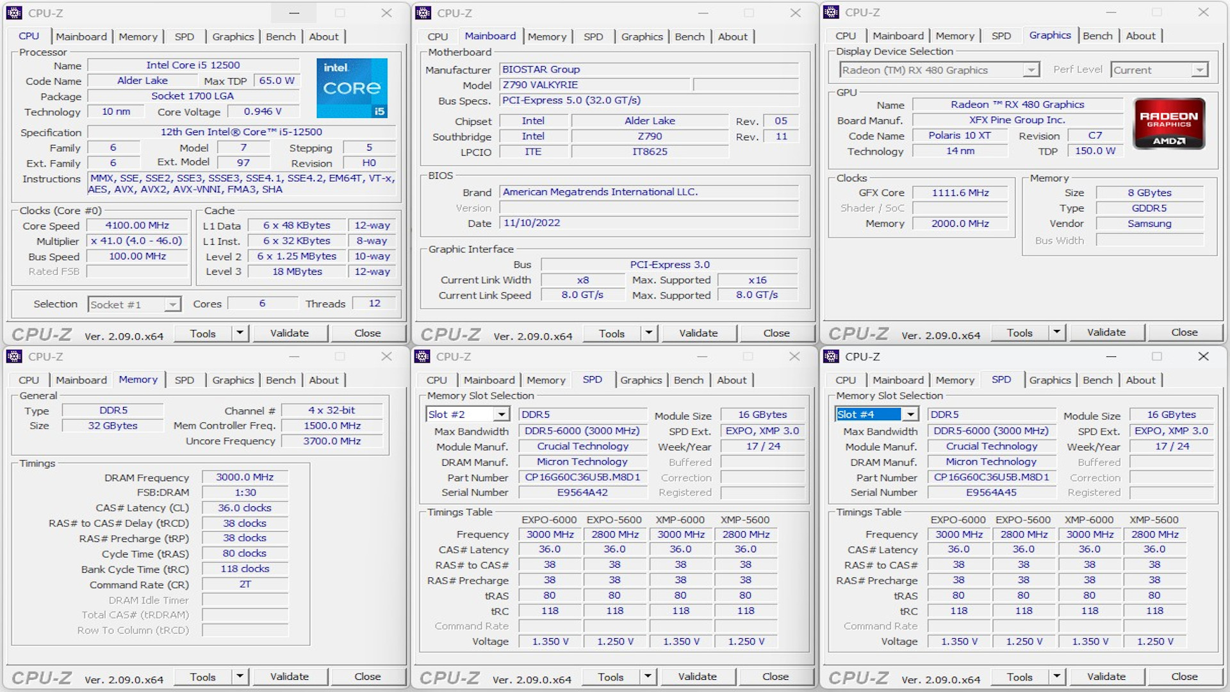The width and height of the screenshot is (1230, 692).
Task: Expand the Perf Level Current dropdown
Action: coord(1199,70)
